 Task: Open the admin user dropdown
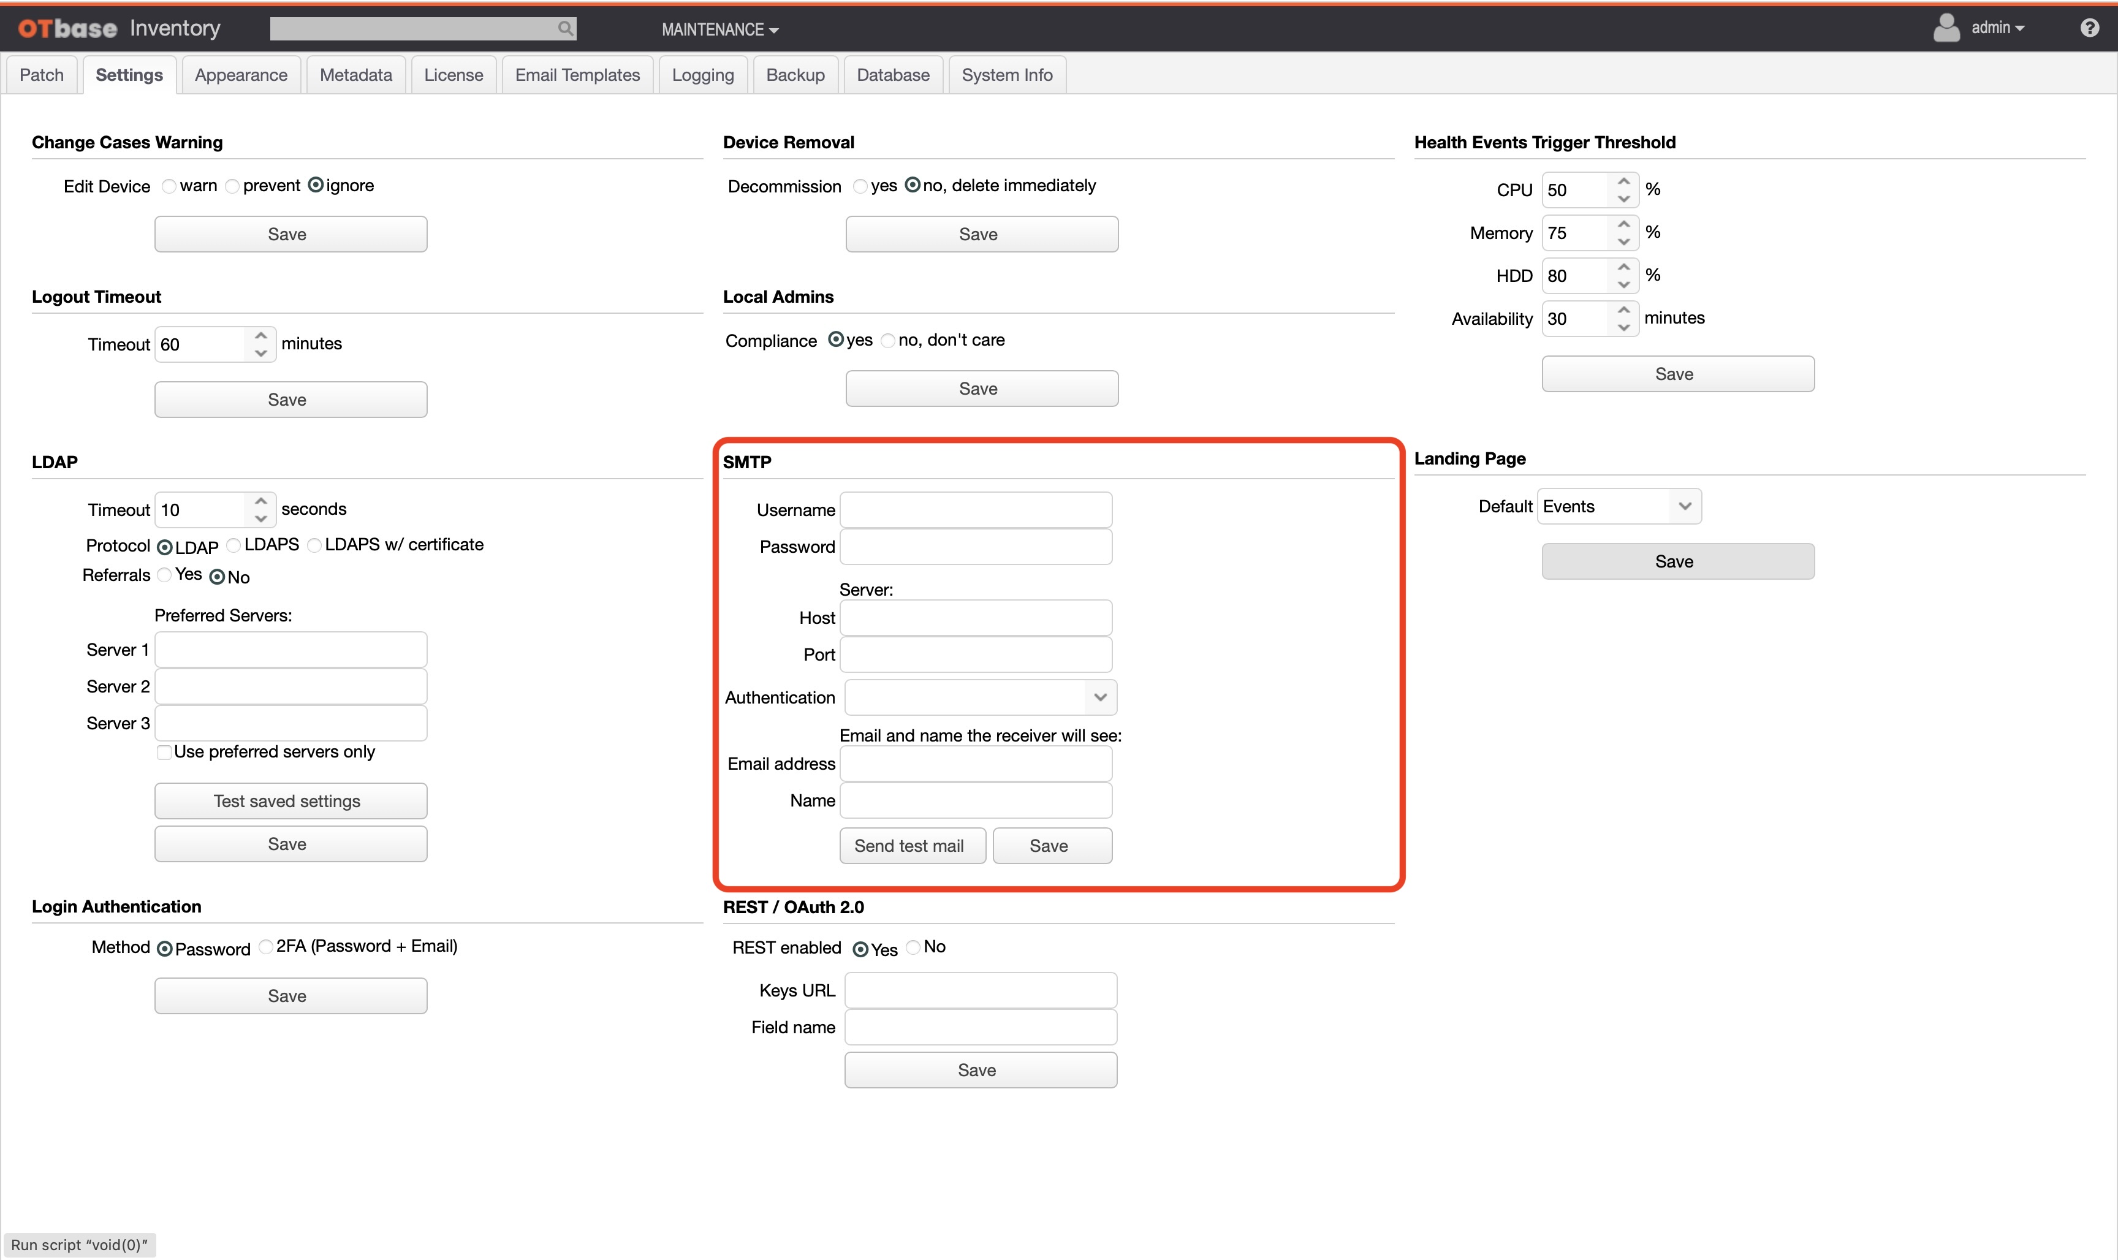click(x=1997, y=28)
